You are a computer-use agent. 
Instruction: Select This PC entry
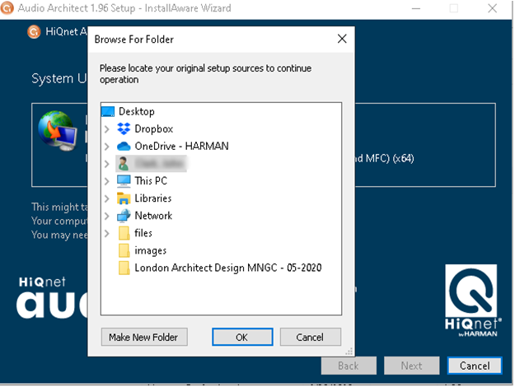coord(151,181)
